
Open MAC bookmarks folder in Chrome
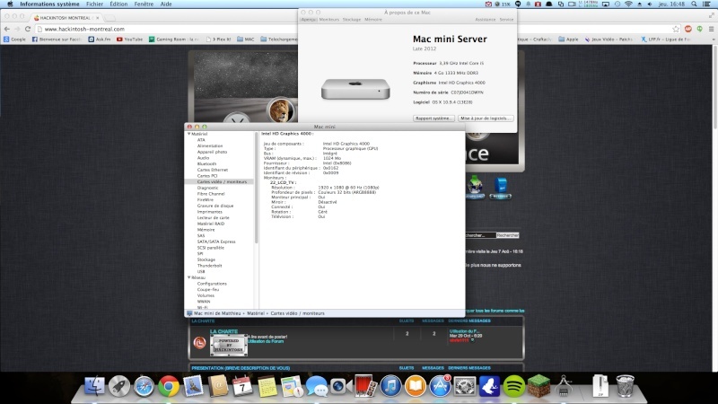pyautogui.click(x=245, y=40)
